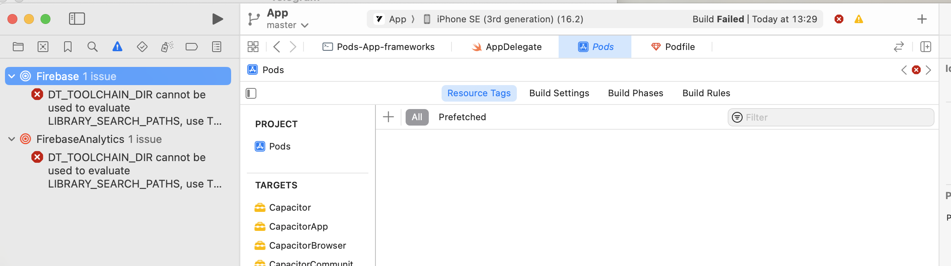
Task: Select the CapacitorBrowser target
Action: tap(307, 246)
